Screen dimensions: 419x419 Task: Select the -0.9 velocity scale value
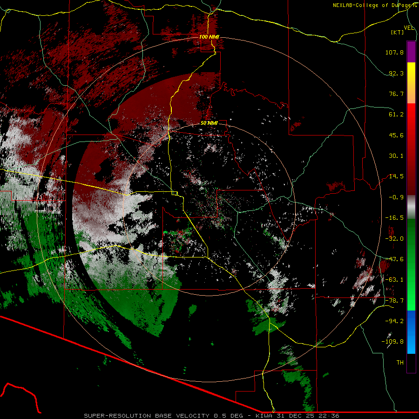[396, 197]
